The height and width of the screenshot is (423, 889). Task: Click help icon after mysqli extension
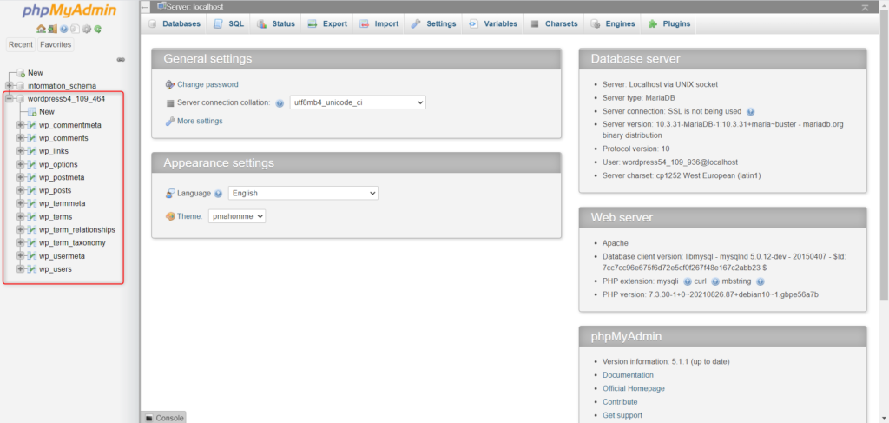coord(688,281)
